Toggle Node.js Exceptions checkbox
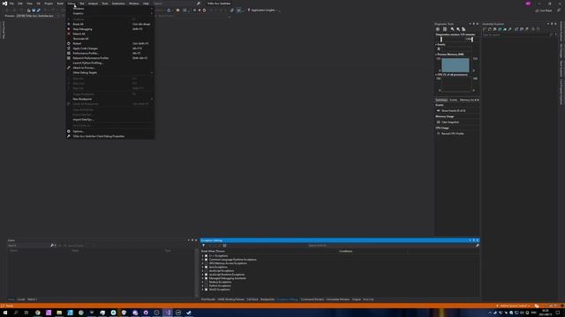Image resolution: width=565 pixels, height=317 pixels. coord(206,282)
